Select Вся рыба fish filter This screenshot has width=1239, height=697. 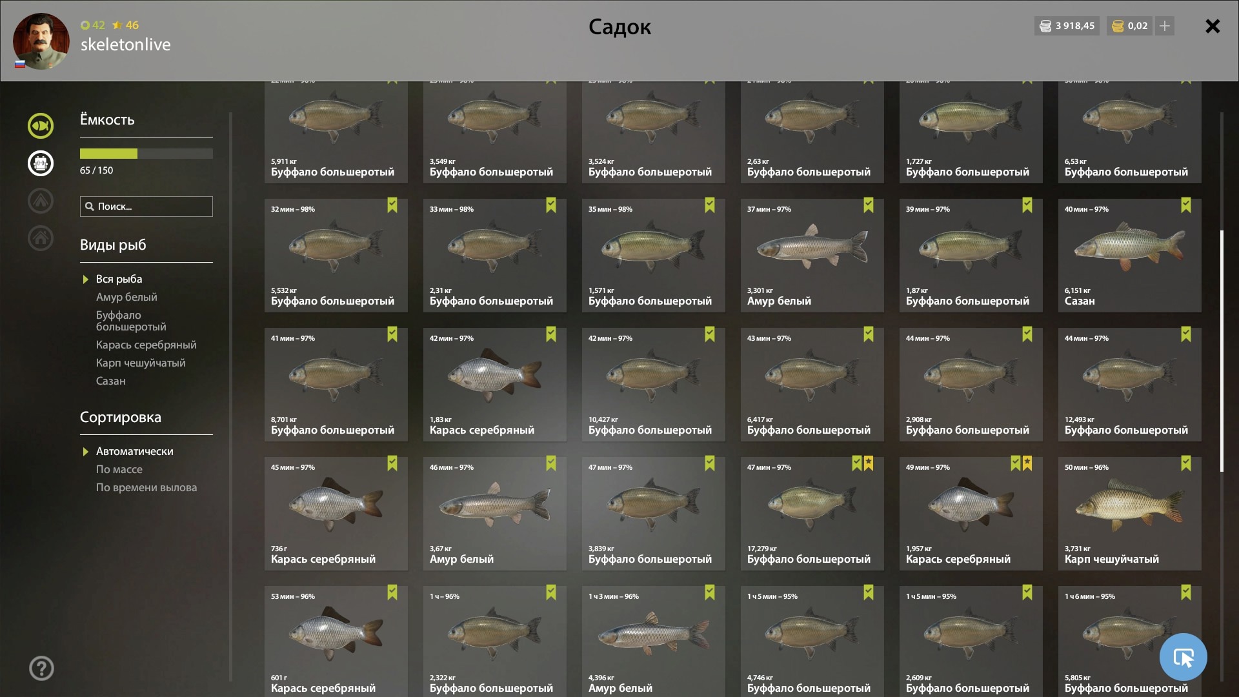(x=119, y=279)
